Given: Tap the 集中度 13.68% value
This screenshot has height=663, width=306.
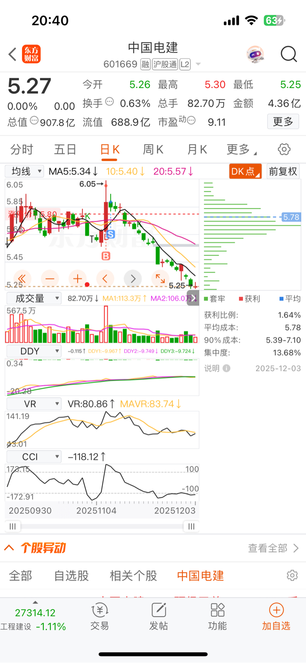Looking at the screenshot, I should pos(287,352).
